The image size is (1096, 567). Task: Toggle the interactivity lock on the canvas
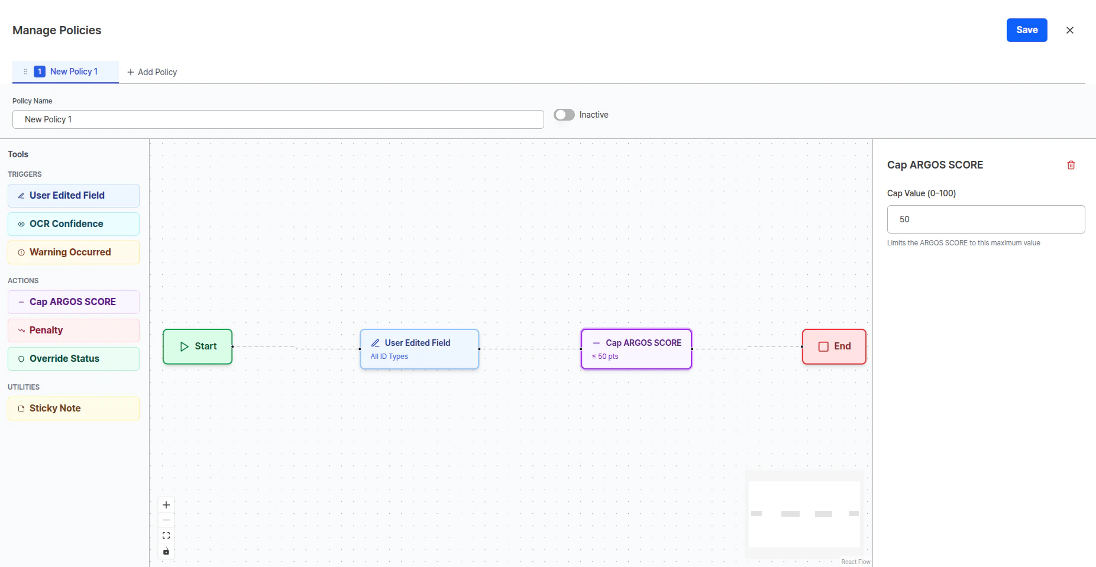tap(166, 551)
